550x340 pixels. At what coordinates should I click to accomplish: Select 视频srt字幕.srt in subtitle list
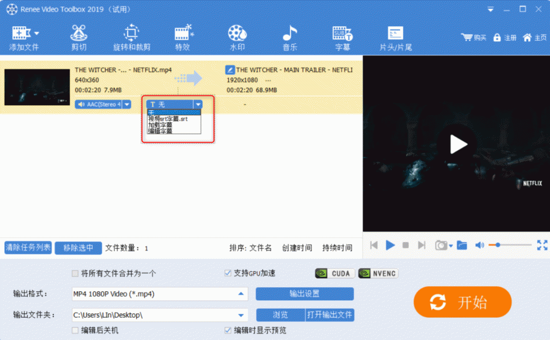(x=174, y=119)
